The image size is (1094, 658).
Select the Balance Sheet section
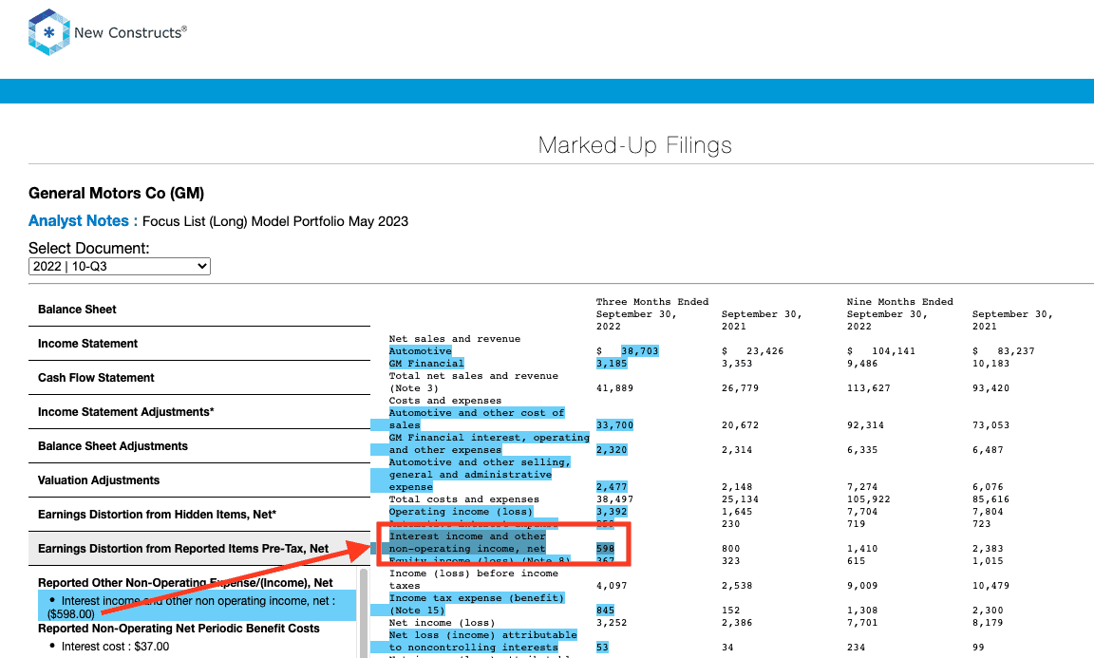pos(199,310)
